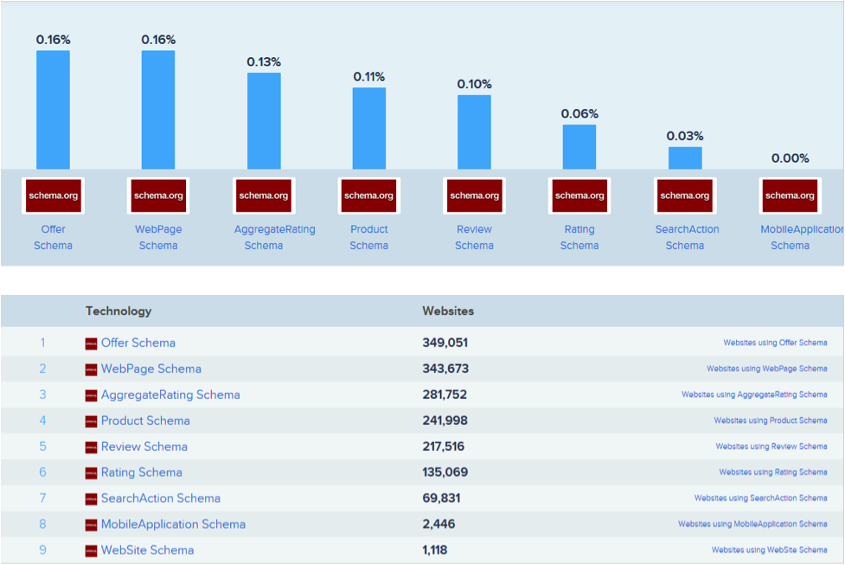Select MobileApplication Schema in the technology table
This screenshot has height=565, width=845.
173,524
